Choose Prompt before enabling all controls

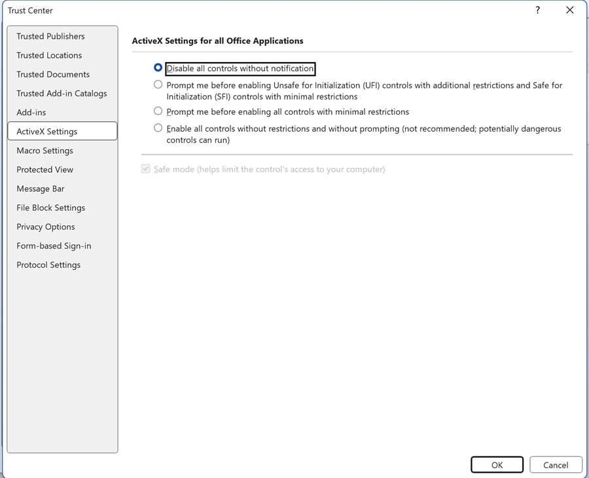pos(158,111)
